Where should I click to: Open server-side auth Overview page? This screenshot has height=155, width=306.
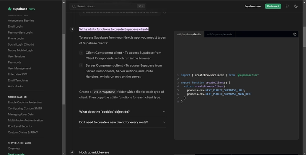click(x=14, y=148)
